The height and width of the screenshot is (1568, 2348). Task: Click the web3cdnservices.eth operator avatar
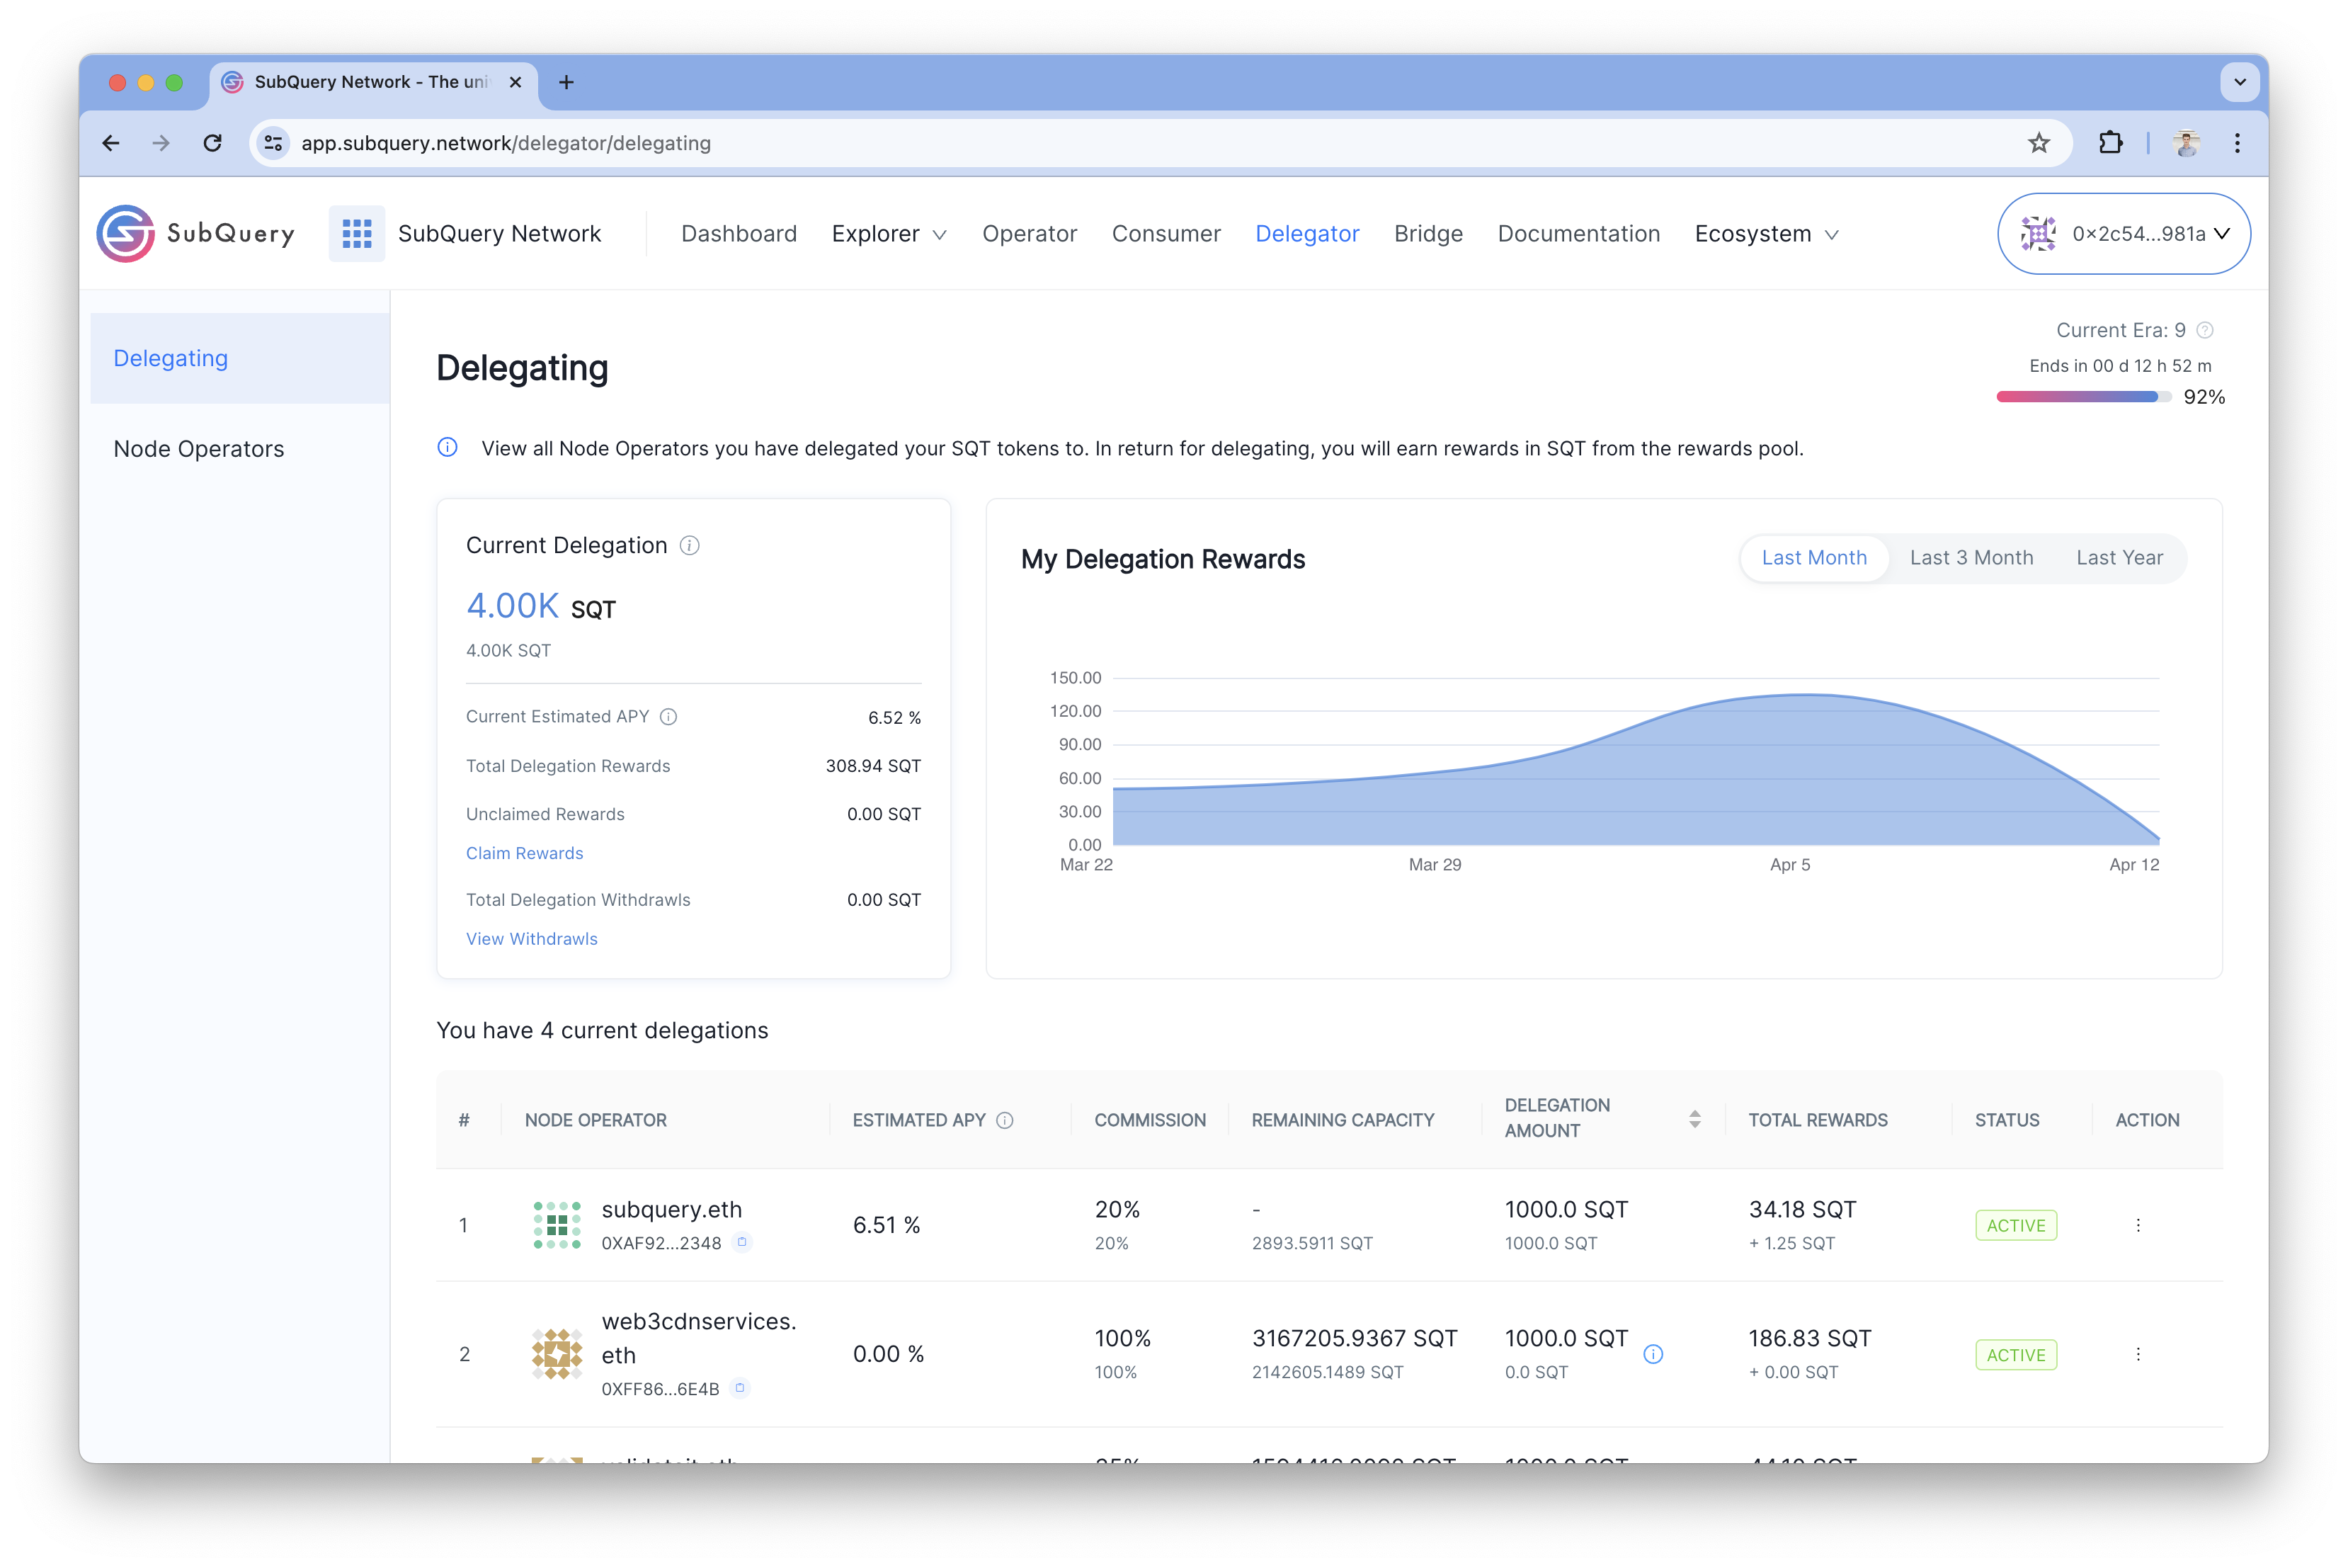tap(557, 1354)
